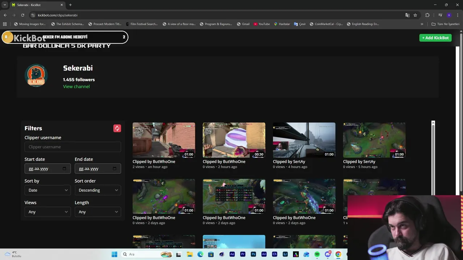This screenshot has width=463, height=260.
Task: Reload the page with the refresh icon
Action: point(22,15)
